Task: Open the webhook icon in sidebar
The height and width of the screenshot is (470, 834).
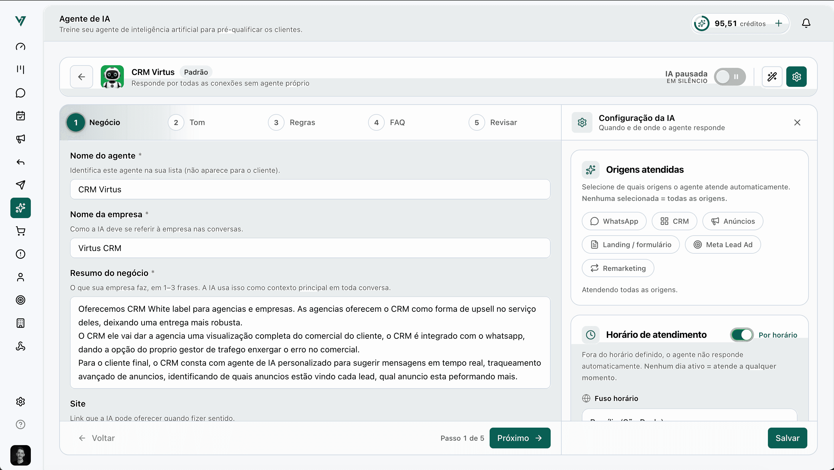Action: coord(20,346)
